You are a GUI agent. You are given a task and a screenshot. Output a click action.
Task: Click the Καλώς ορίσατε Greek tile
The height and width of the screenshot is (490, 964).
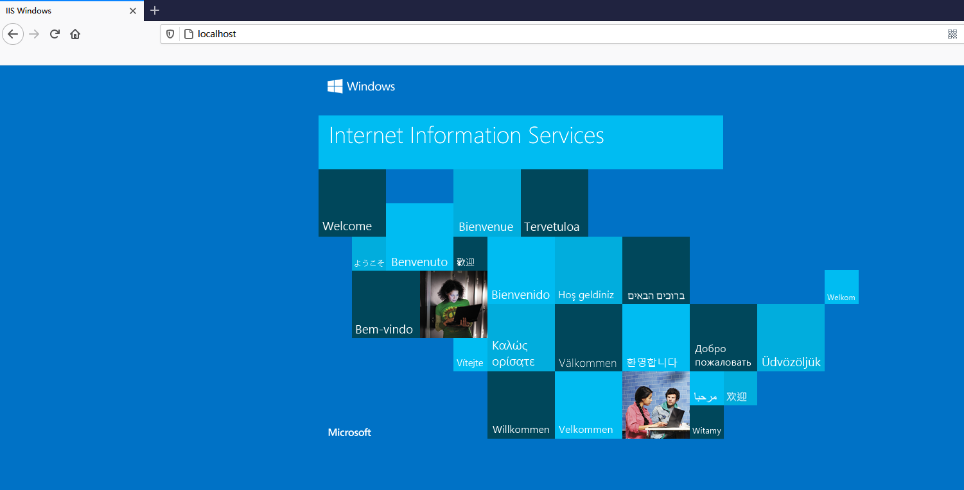[x=521, y=337]
